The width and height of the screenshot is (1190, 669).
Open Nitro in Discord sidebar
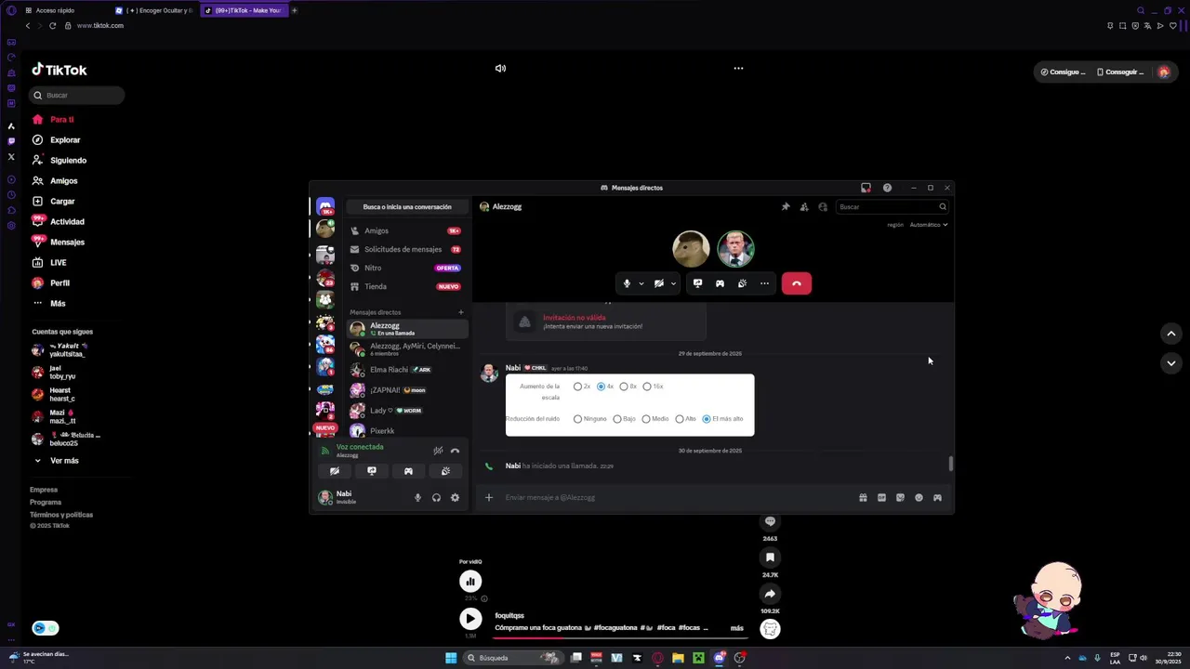point(407,268)
